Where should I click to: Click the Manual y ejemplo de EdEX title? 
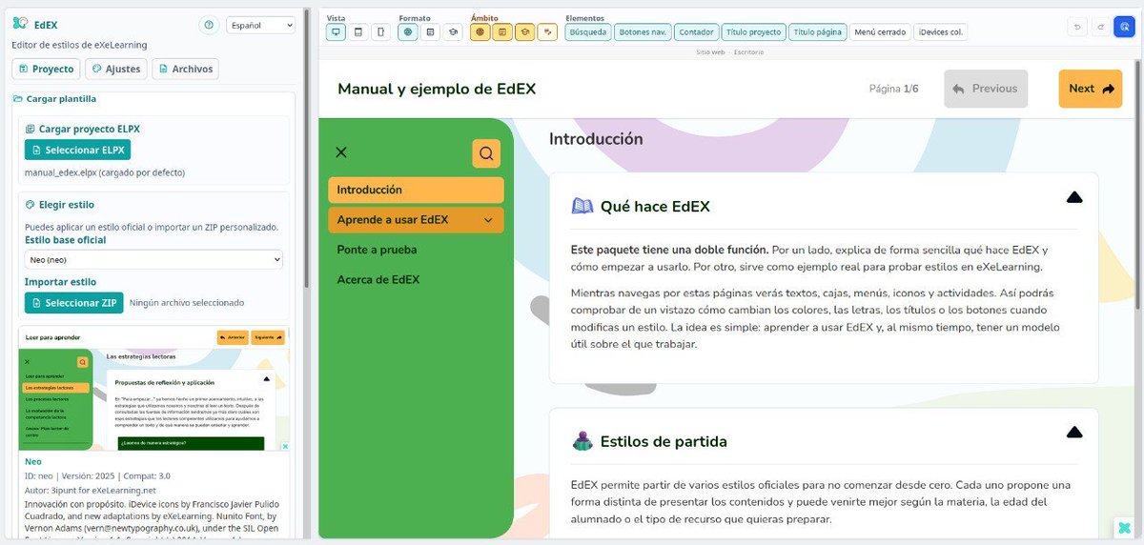[437, 89]
